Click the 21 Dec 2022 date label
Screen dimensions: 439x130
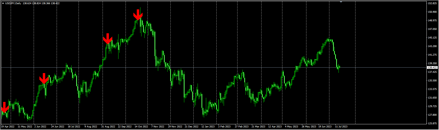coord(192,127)
